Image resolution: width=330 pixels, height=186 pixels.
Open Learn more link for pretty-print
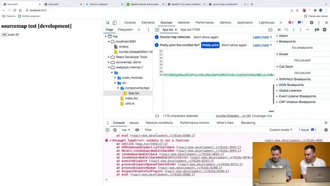pos(261,45)
